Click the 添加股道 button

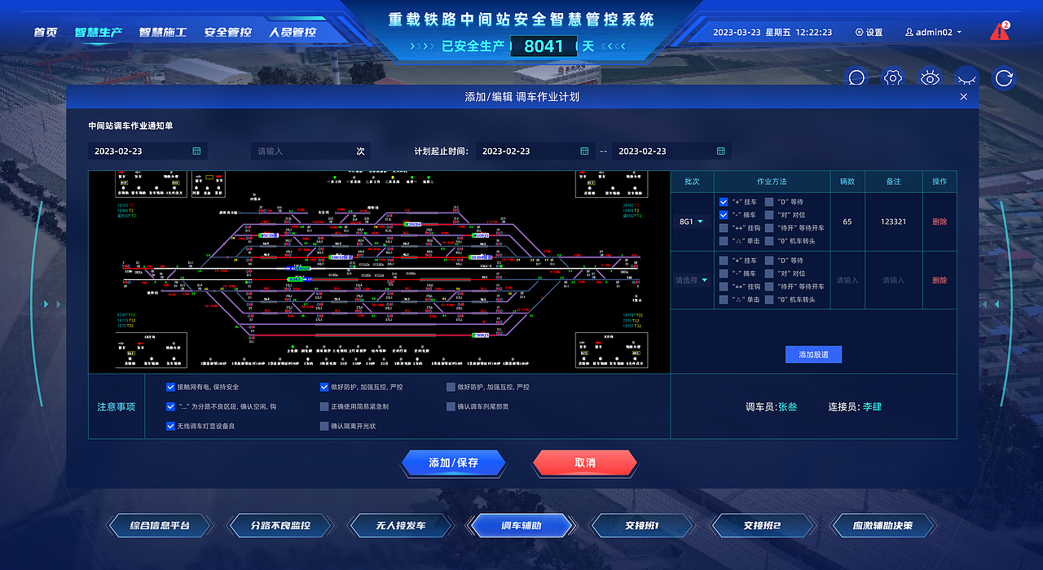tap(813, 353)
